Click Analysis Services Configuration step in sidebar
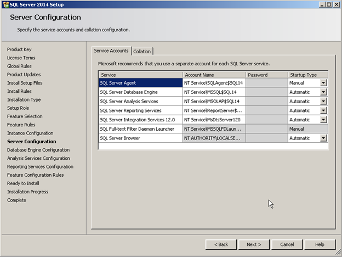Image resolution: width=342 pixels, height=257 pixels. coord(38,158)
